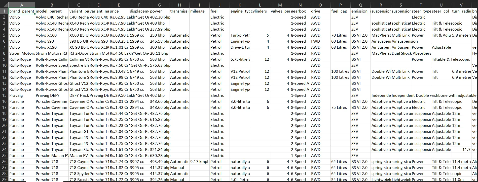The height and width of the screenshot is (182, 478).
Task: Click the Turbo Petr engine type cell
Action: [240, 35]
